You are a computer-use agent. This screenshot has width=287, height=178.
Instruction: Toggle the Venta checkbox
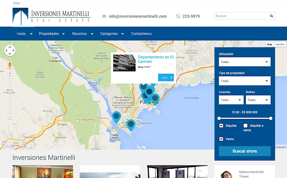pyautogui.click(x=221, y=139)
